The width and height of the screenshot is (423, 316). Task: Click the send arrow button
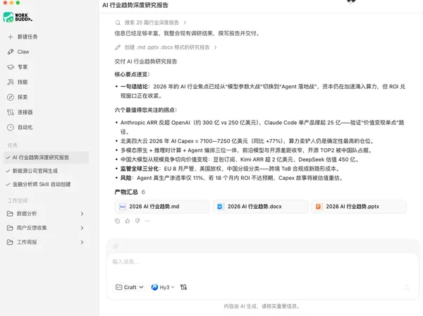coord(407,287)
